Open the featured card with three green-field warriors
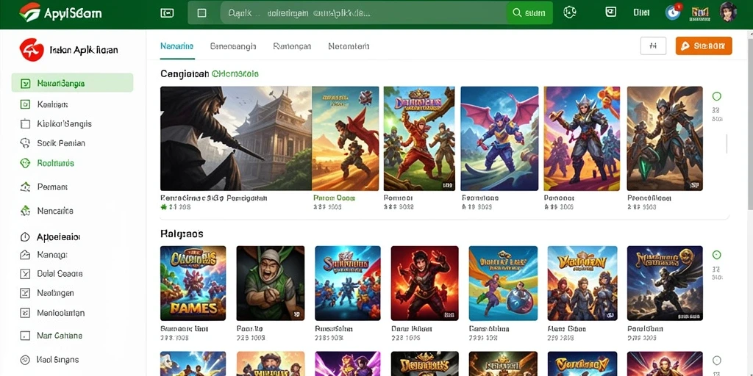The image size is (753, 376). click(419, 138)
